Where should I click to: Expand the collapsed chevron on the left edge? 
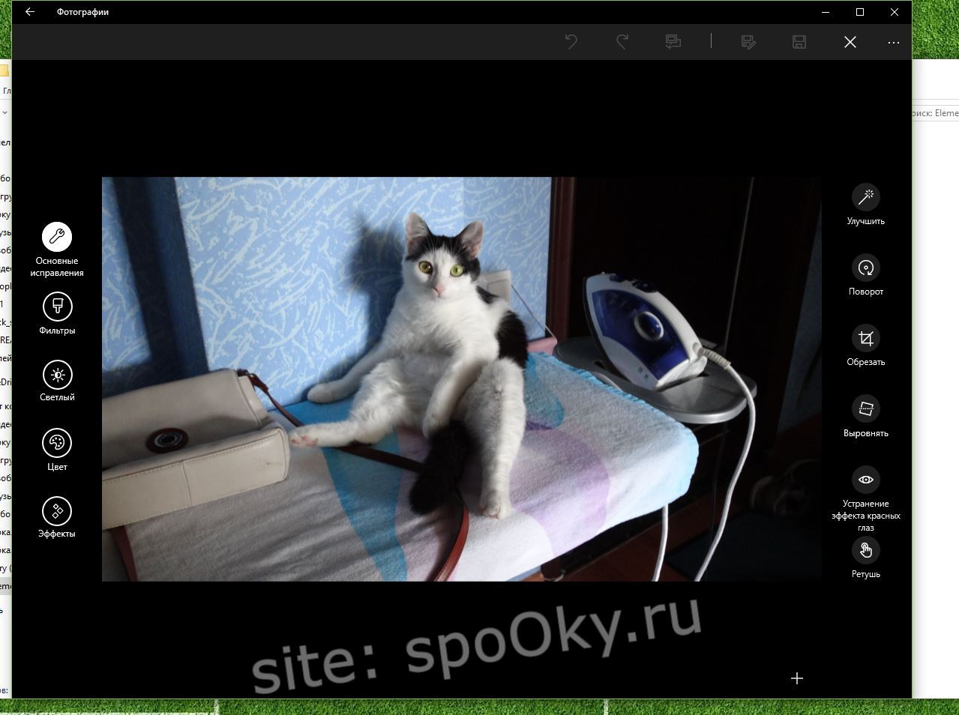pos(5,112)
